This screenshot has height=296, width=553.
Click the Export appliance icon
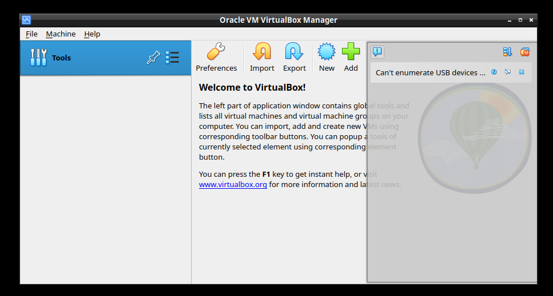point(294,57)
